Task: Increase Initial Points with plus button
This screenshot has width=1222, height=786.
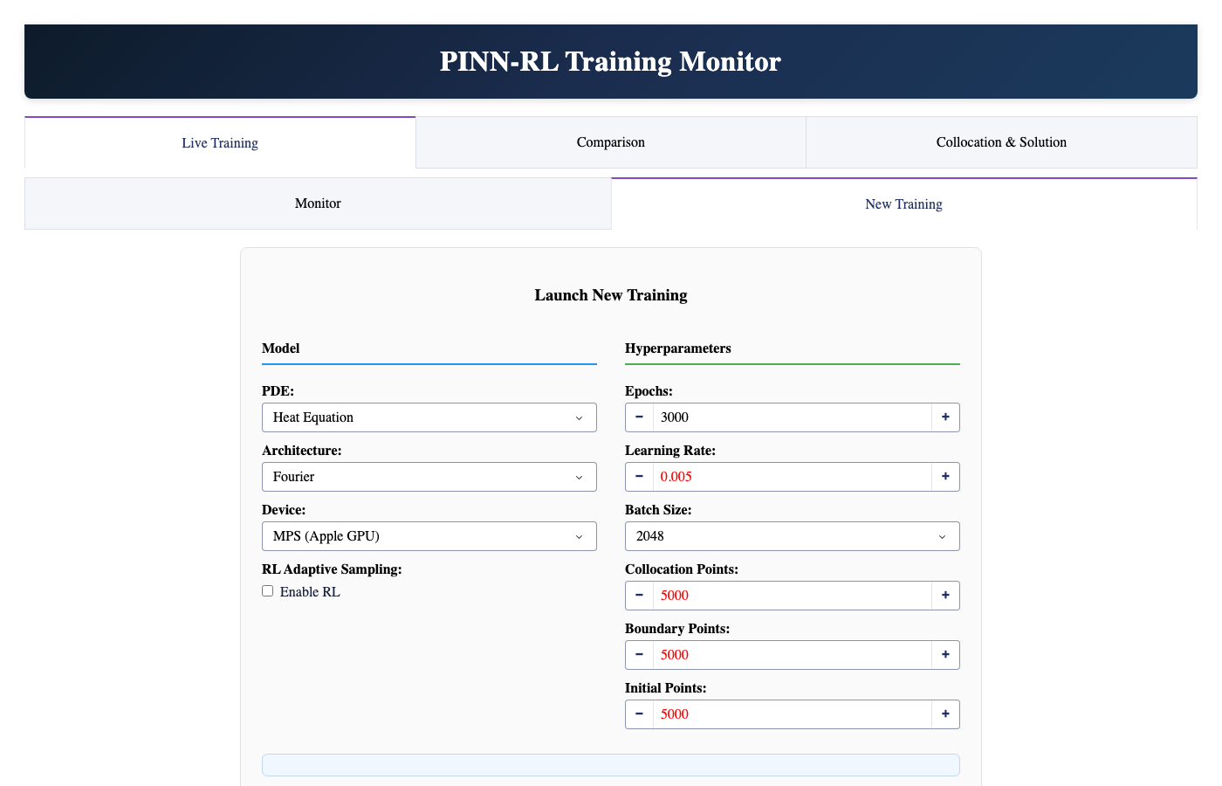Action: [x=945, y=714]
